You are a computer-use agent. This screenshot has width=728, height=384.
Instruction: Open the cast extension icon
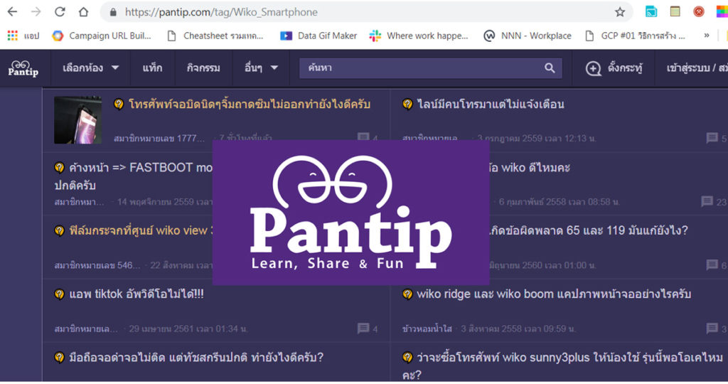click(651, 12)
